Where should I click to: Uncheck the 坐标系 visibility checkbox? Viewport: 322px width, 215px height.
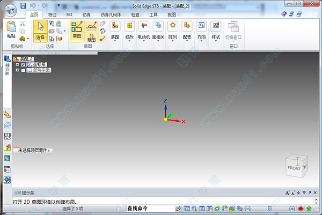coord(23,65)
